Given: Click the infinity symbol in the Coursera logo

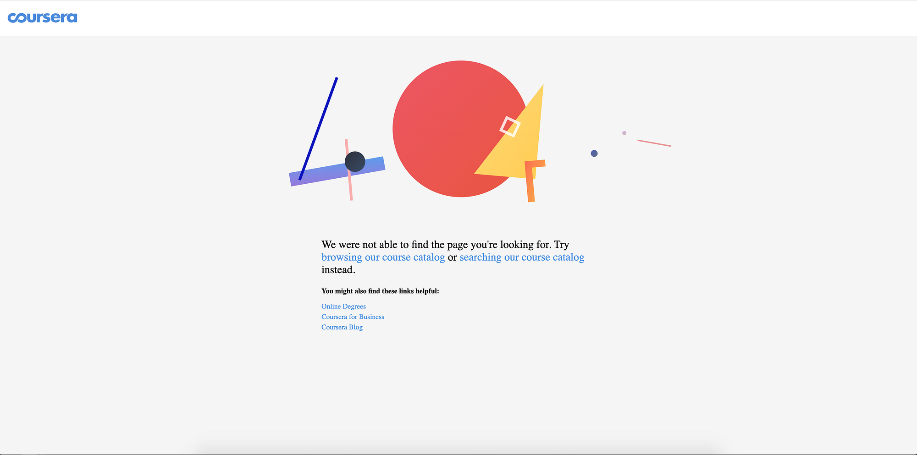Looking at the screenshot, I should (16, 17).
